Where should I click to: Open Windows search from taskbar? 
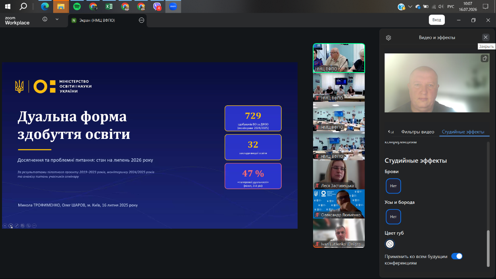(23, 6)
